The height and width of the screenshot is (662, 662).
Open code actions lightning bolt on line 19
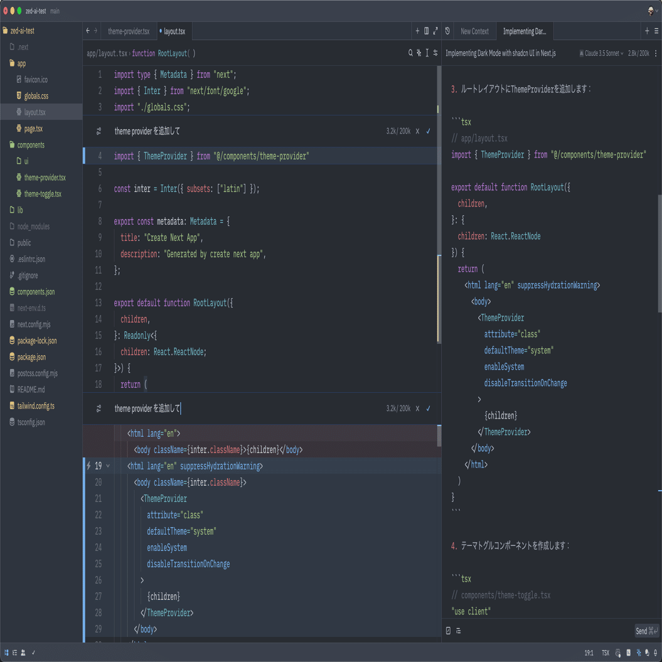(88, 466)
